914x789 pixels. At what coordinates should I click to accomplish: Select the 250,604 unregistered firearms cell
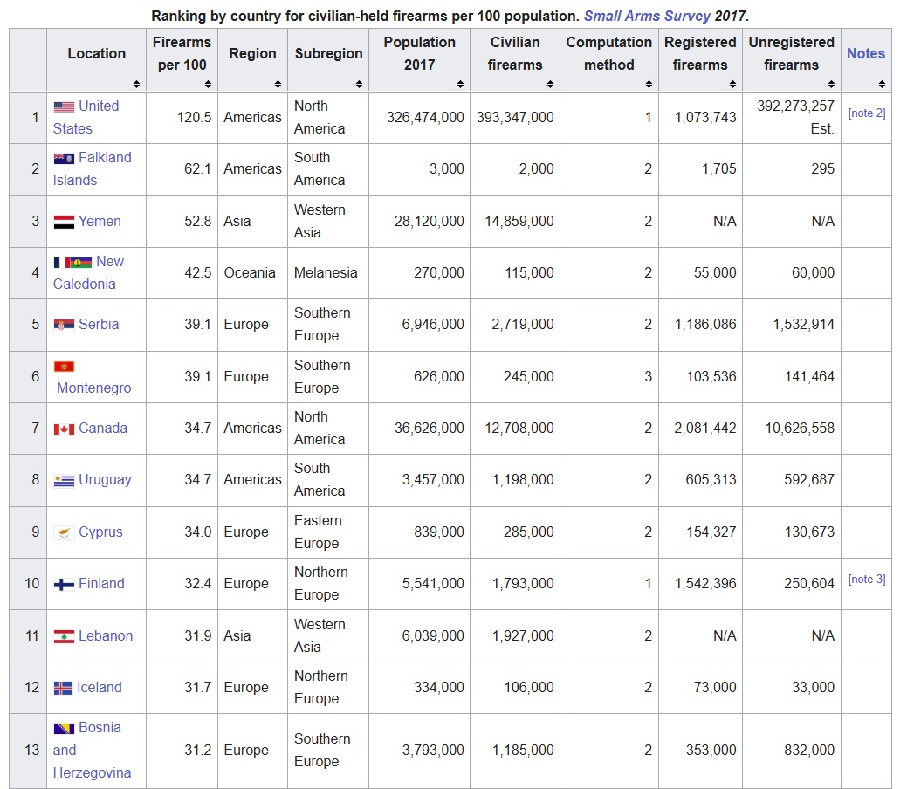click(791, 584)
